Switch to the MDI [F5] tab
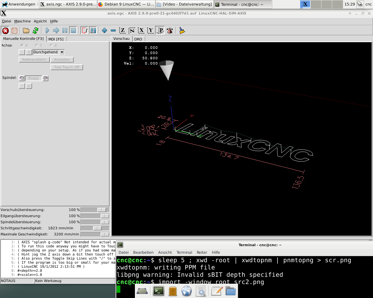The image size is (373, 298). point(56,39)
